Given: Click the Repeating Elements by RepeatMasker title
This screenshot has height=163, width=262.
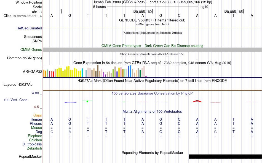Looking at the screenshot, I should (153, 153).
